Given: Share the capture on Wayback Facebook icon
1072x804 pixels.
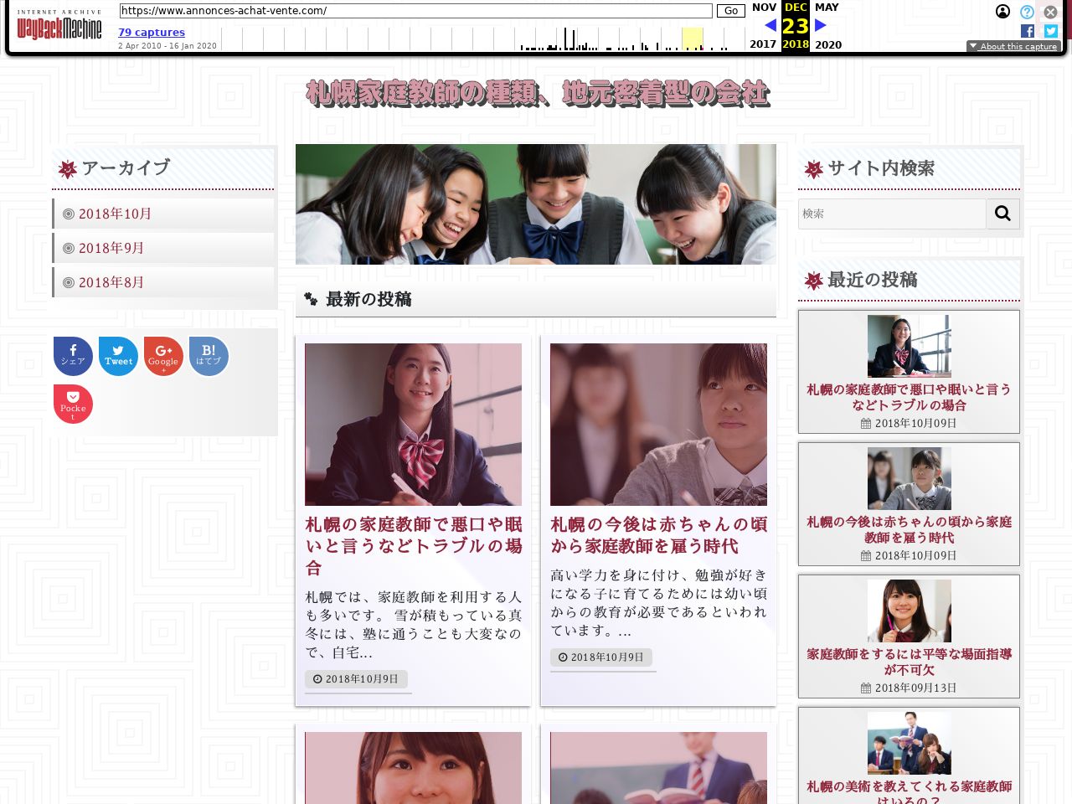Looking at the screenshot, I should tap(1028, 31).
